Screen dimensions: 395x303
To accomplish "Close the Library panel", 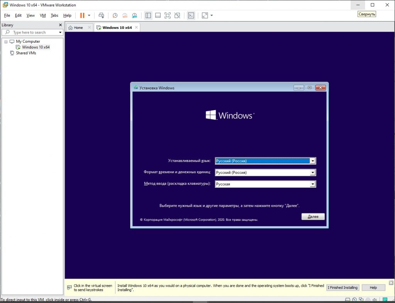I will 60,25.
